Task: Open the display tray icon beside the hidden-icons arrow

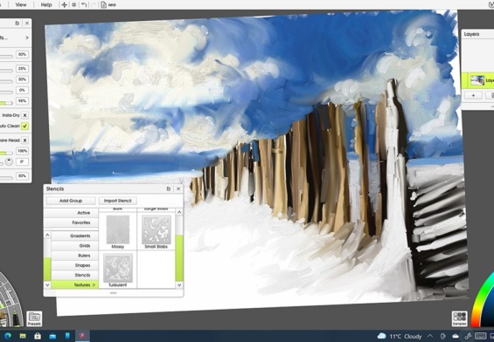Action: [x=442, y=337]
